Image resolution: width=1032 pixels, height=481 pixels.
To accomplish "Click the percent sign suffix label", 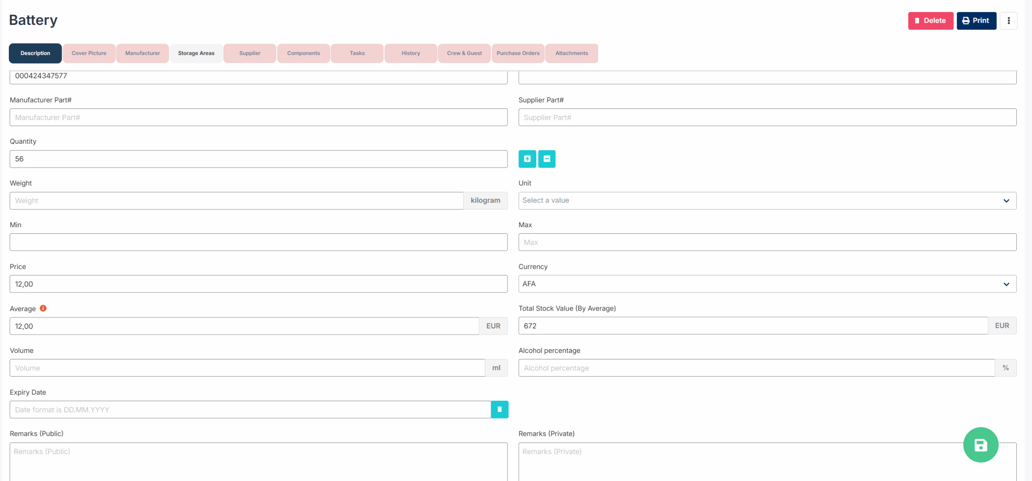I will [1005, 368].
